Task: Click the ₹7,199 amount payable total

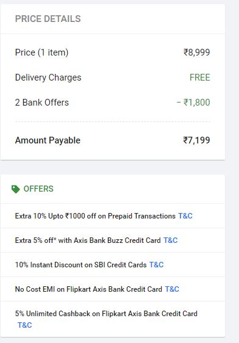Action: coord(196,140)
